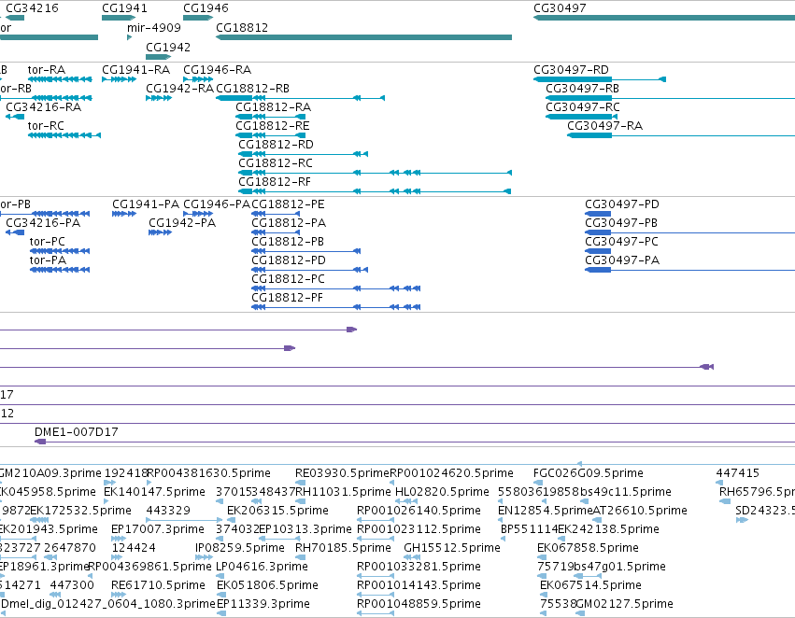Select protein CG1946-PA
Image resolution: width=795 pixels, height=618 pixels.
[x=198, y=214]
